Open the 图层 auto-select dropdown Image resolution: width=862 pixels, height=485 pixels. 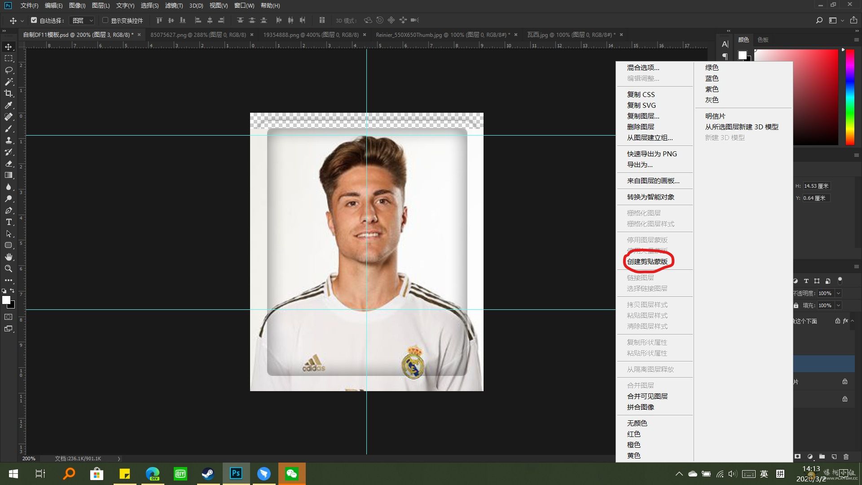point(83,20)
